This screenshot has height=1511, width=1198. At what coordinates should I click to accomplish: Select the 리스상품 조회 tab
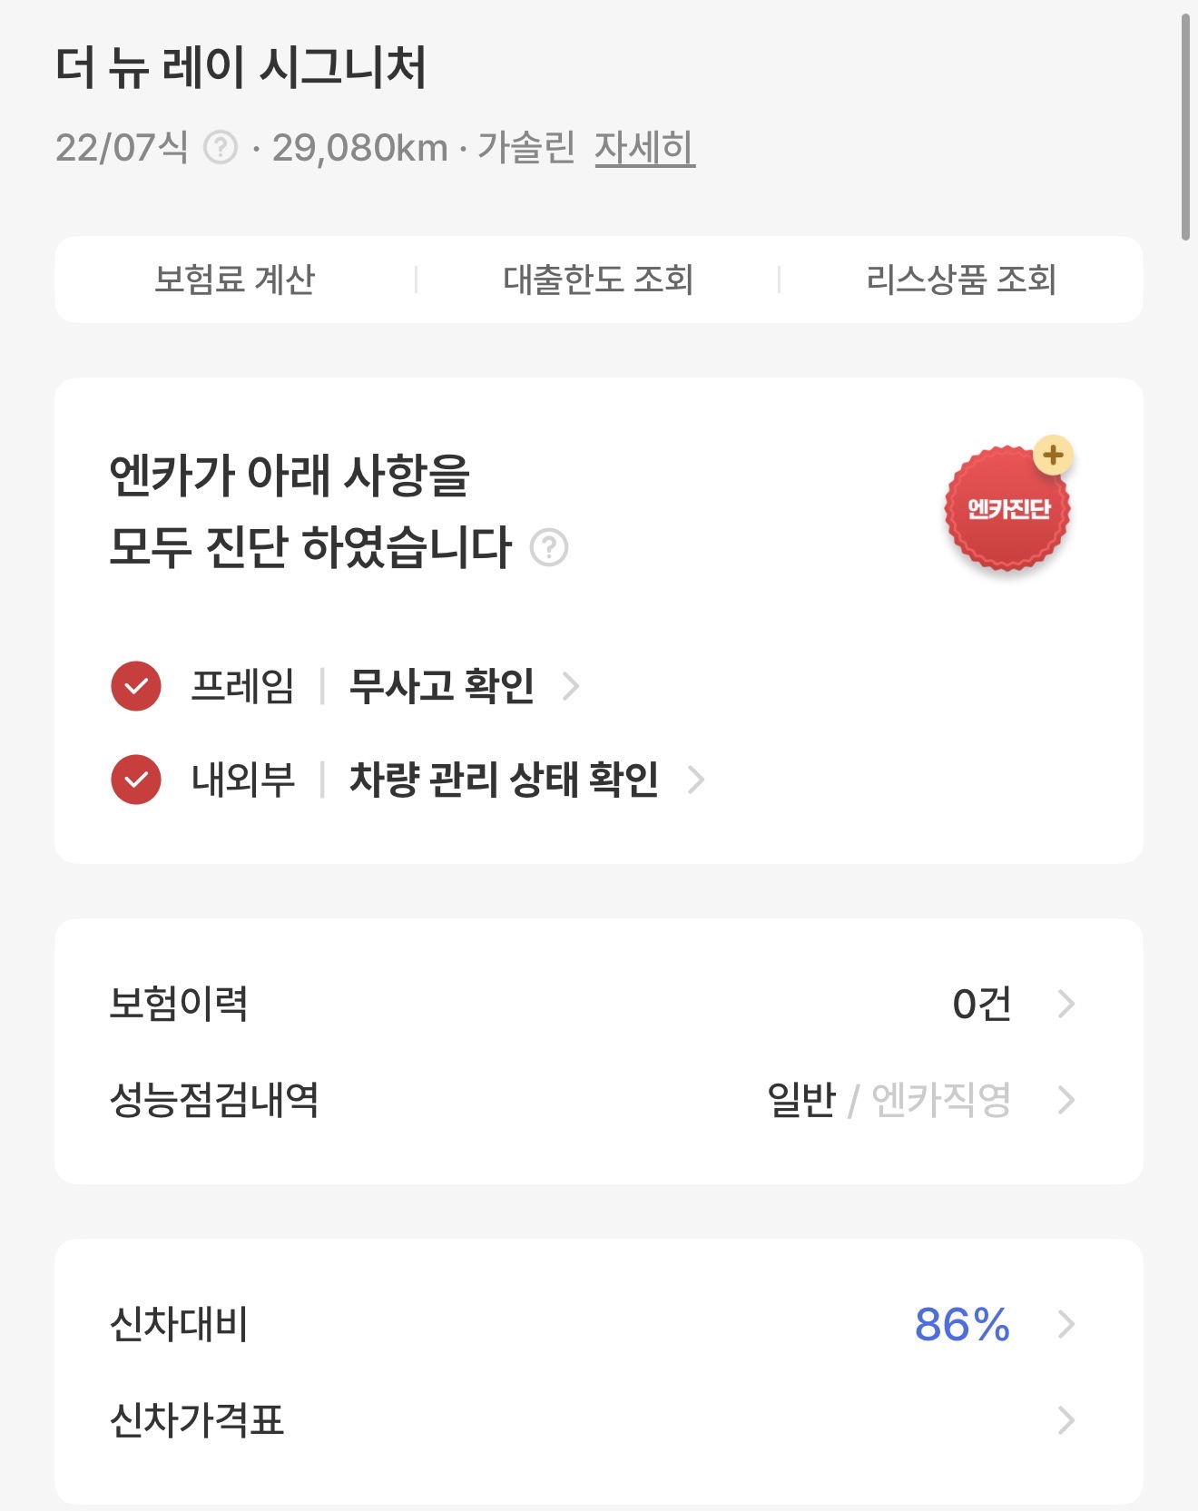point(961,280)
